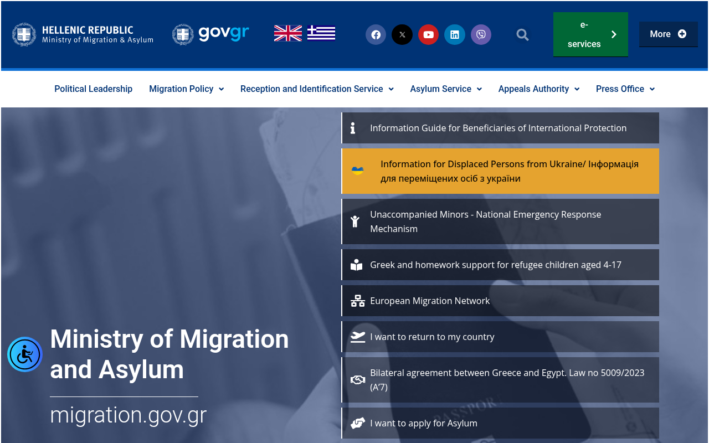Open the accessibility wheelchair widget

point(25,354)
